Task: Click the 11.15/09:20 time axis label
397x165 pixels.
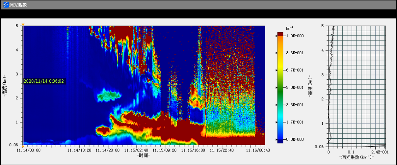Action: pos(164,150)
